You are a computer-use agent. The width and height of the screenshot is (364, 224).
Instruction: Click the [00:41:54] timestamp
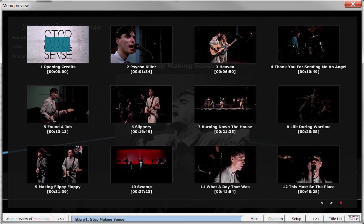point(225,191)
